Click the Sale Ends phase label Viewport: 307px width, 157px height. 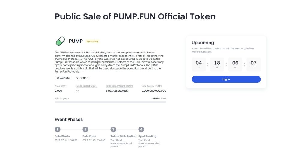89,136
